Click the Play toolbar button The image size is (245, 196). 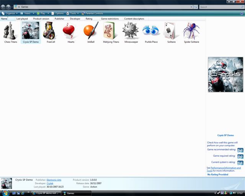point(41,13)
